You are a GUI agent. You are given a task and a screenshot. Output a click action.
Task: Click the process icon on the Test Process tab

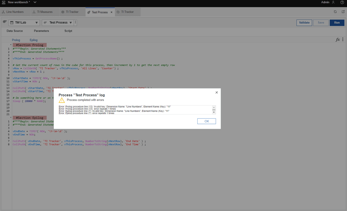[89, 12]
